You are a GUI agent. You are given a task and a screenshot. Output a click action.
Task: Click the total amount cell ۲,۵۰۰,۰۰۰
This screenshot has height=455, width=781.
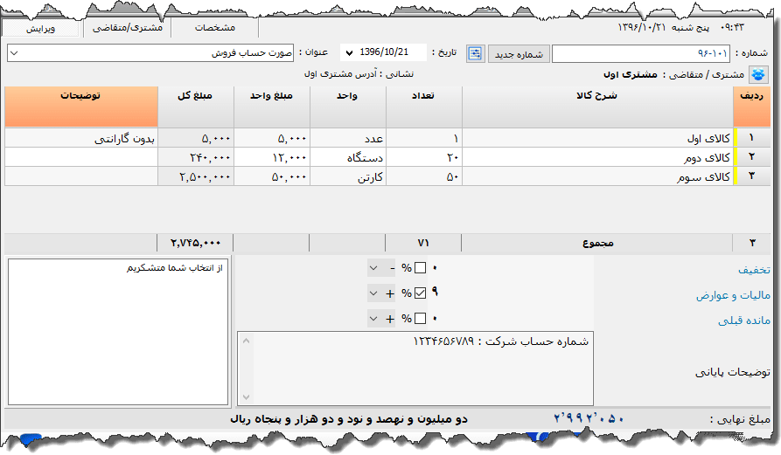pyautogui.click(x=196, y=176)
